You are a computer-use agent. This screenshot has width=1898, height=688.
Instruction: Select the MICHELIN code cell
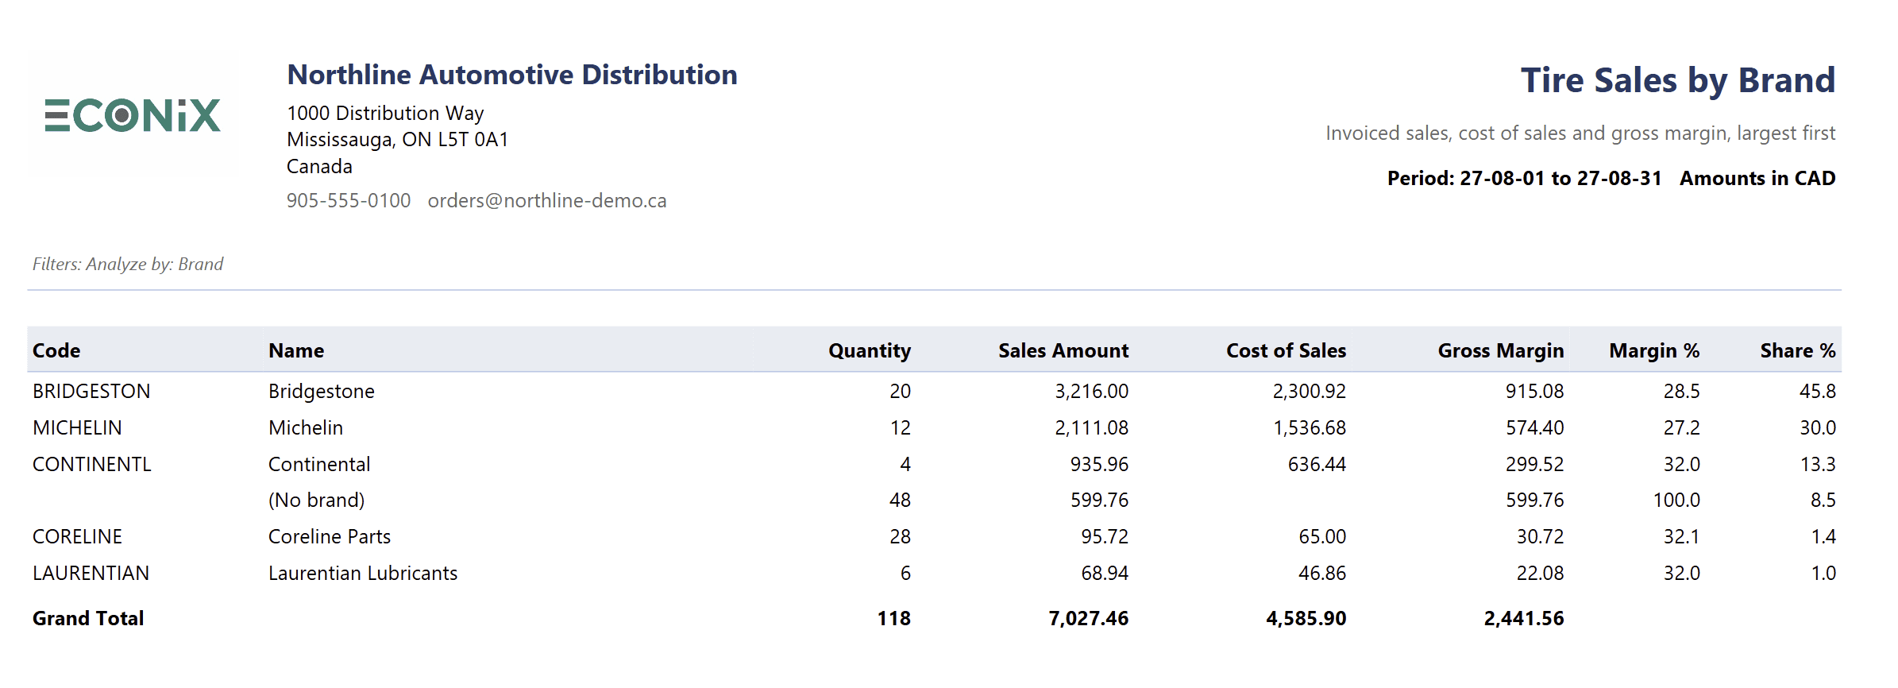coord(77,427)
